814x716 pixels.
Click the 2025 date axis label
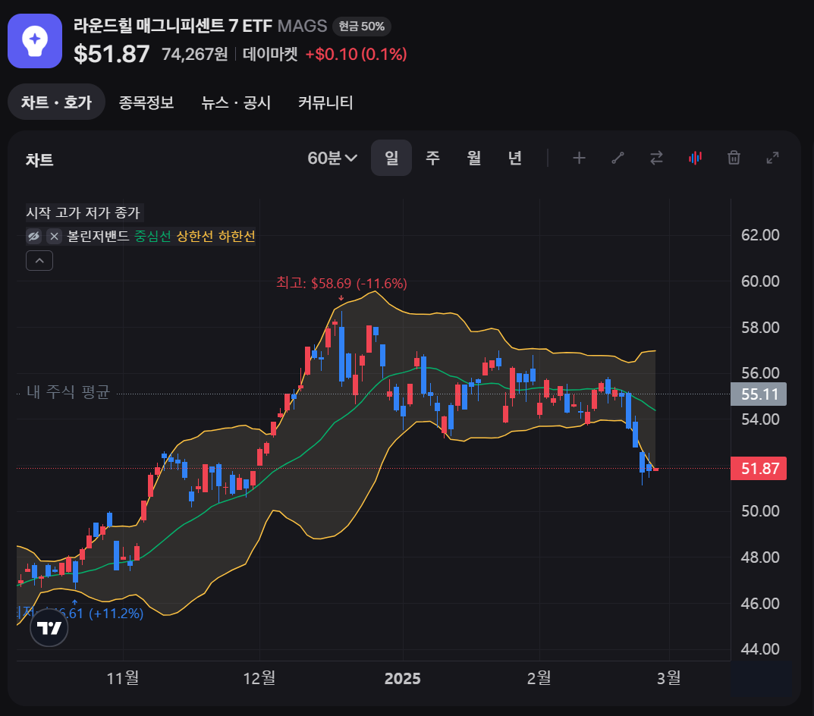(403, 679)
